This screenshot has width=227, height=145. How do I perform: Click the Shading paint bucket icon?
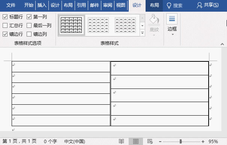[154, 20]
